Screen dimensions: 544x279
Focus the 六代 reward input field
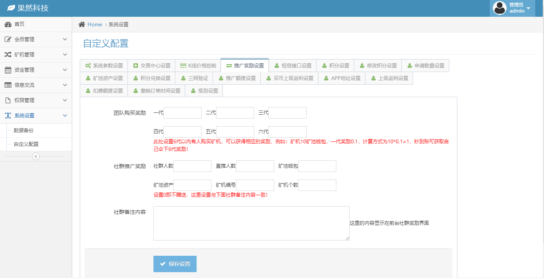pyautogui.click(x=287, y=132)
